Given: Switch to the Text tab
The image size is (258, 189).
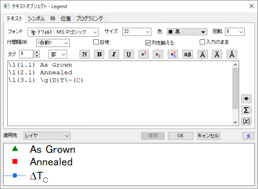Looking at the screenshot, I should coord(14,19).
